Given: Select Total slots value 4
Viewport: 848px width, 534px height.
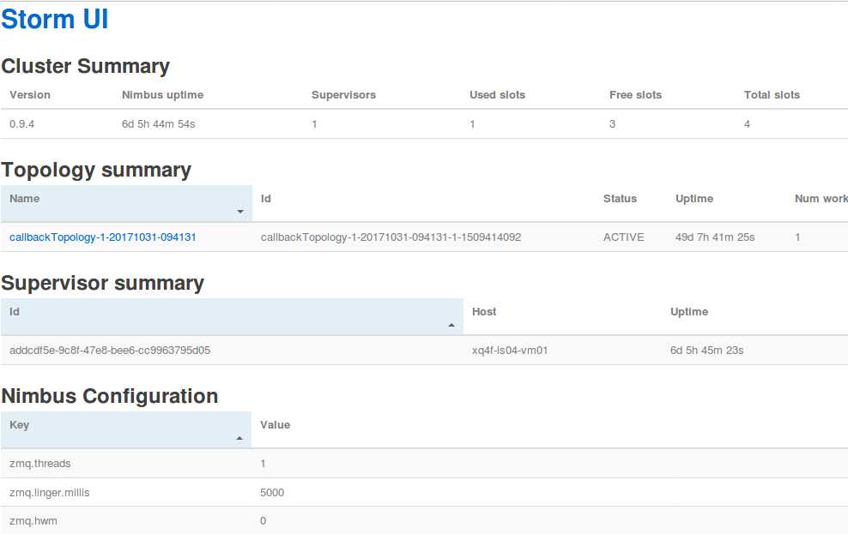Looking at the screenshot, I should (x=747, y=124).
